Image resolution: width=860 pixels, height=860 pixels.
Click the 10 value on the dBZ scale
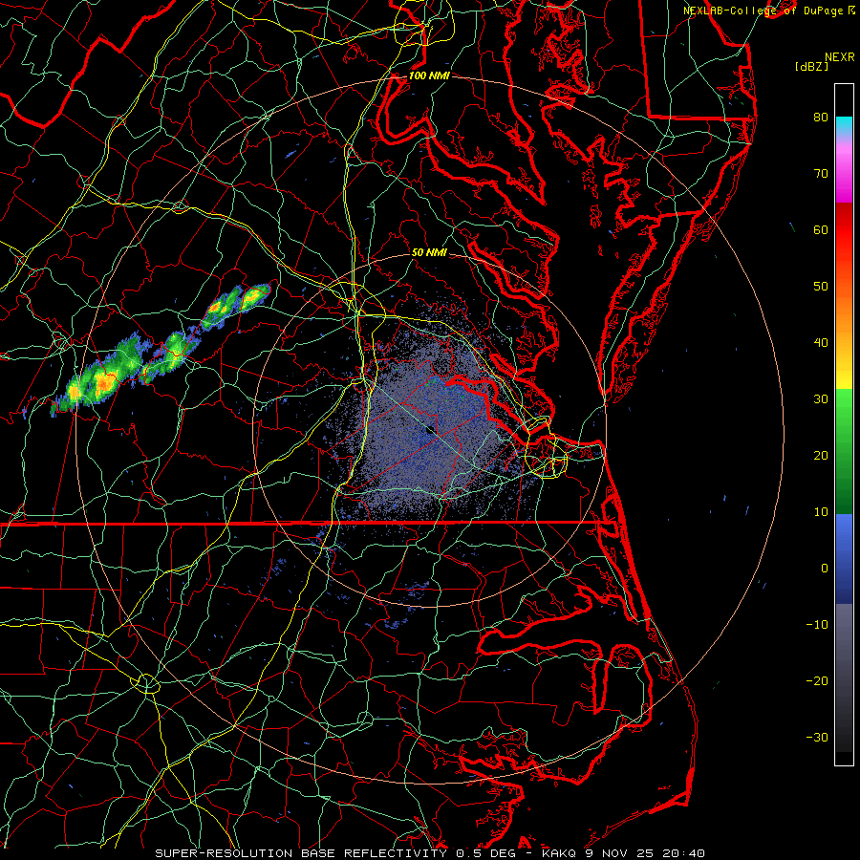click(x=821, y=512)
